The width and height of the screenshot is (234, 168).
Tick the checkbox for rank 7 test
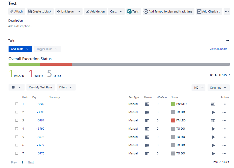click(x=17, y=154)
